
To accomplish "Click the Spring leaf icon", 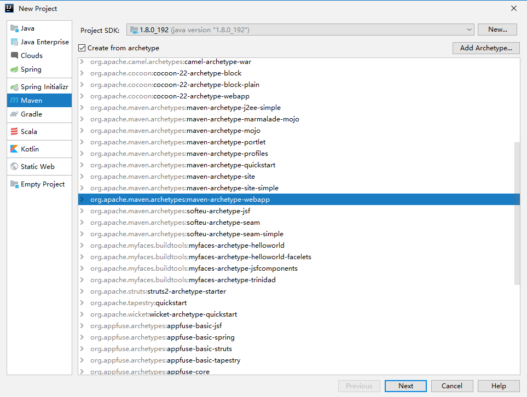I will pyautogui.click(x=14, y=69).
